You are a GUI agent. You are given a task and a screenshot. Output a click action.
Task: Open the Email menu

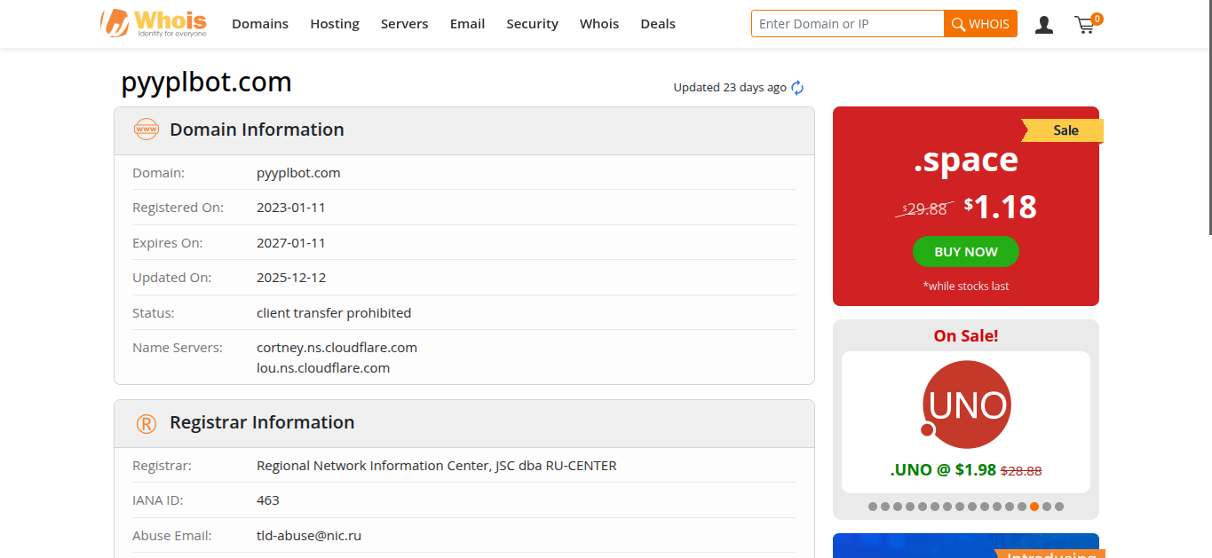tap(467, 24)
